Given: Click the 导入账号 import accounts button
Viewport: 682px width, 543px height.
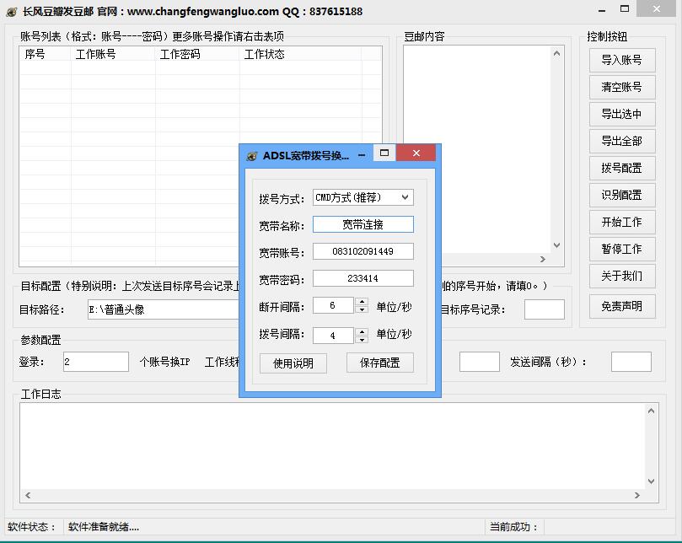Looking at the screenshot, I should pos(621,60).
